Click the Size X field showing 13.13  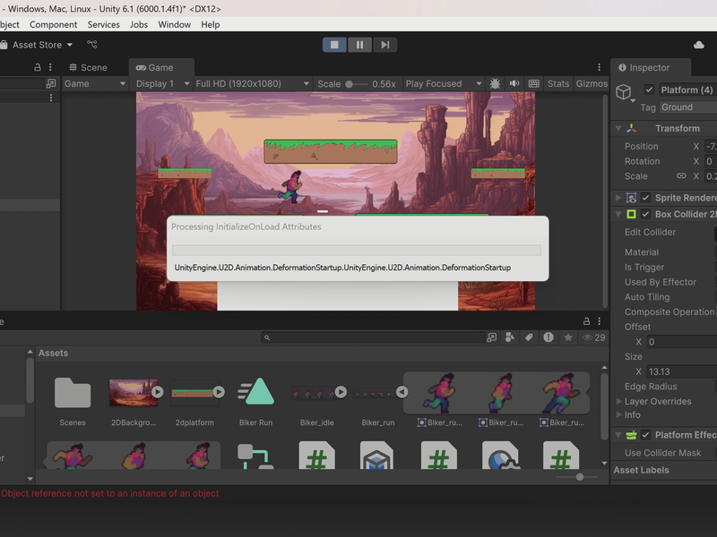click(681, 371)
